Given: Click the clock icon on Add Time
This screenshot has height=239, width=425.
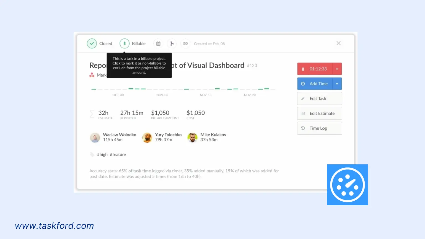Looking at the screenshot, I should [x=303, y=84].
